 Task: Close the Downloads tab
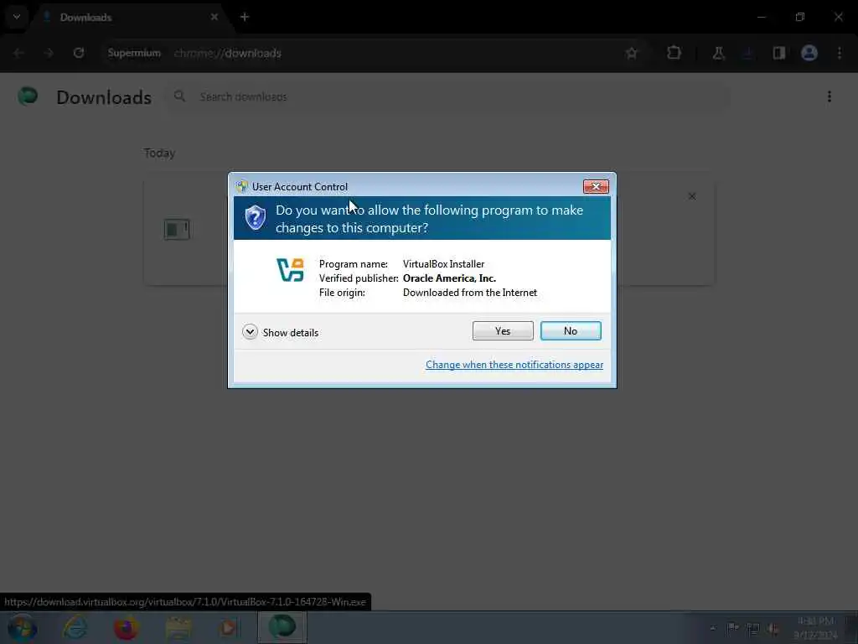pos(214,18)
